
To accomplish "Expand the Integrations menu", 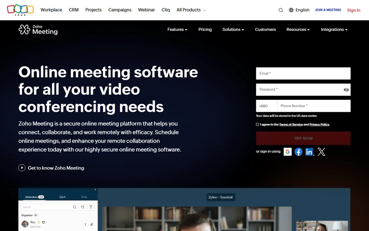I will click(334, 30).
